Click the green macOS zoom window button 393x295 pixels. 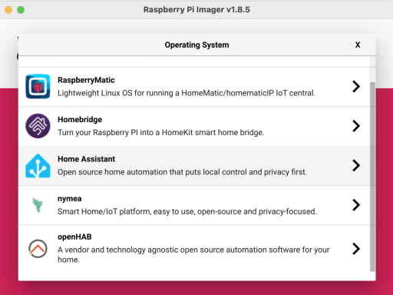coord(21,10)
